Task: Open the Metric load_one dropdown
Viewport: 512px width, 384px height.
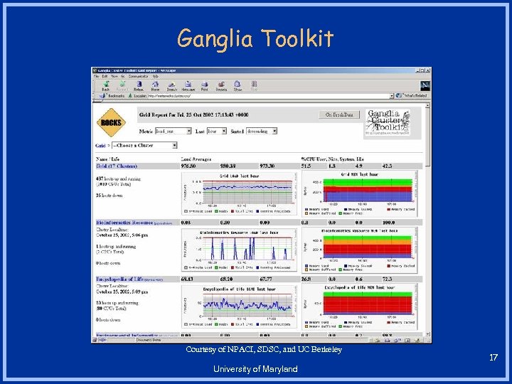Action: click(173, 132)
